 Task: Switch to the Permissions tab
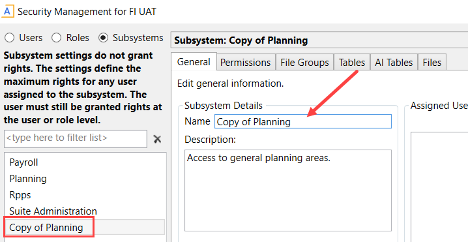(246, 62)
